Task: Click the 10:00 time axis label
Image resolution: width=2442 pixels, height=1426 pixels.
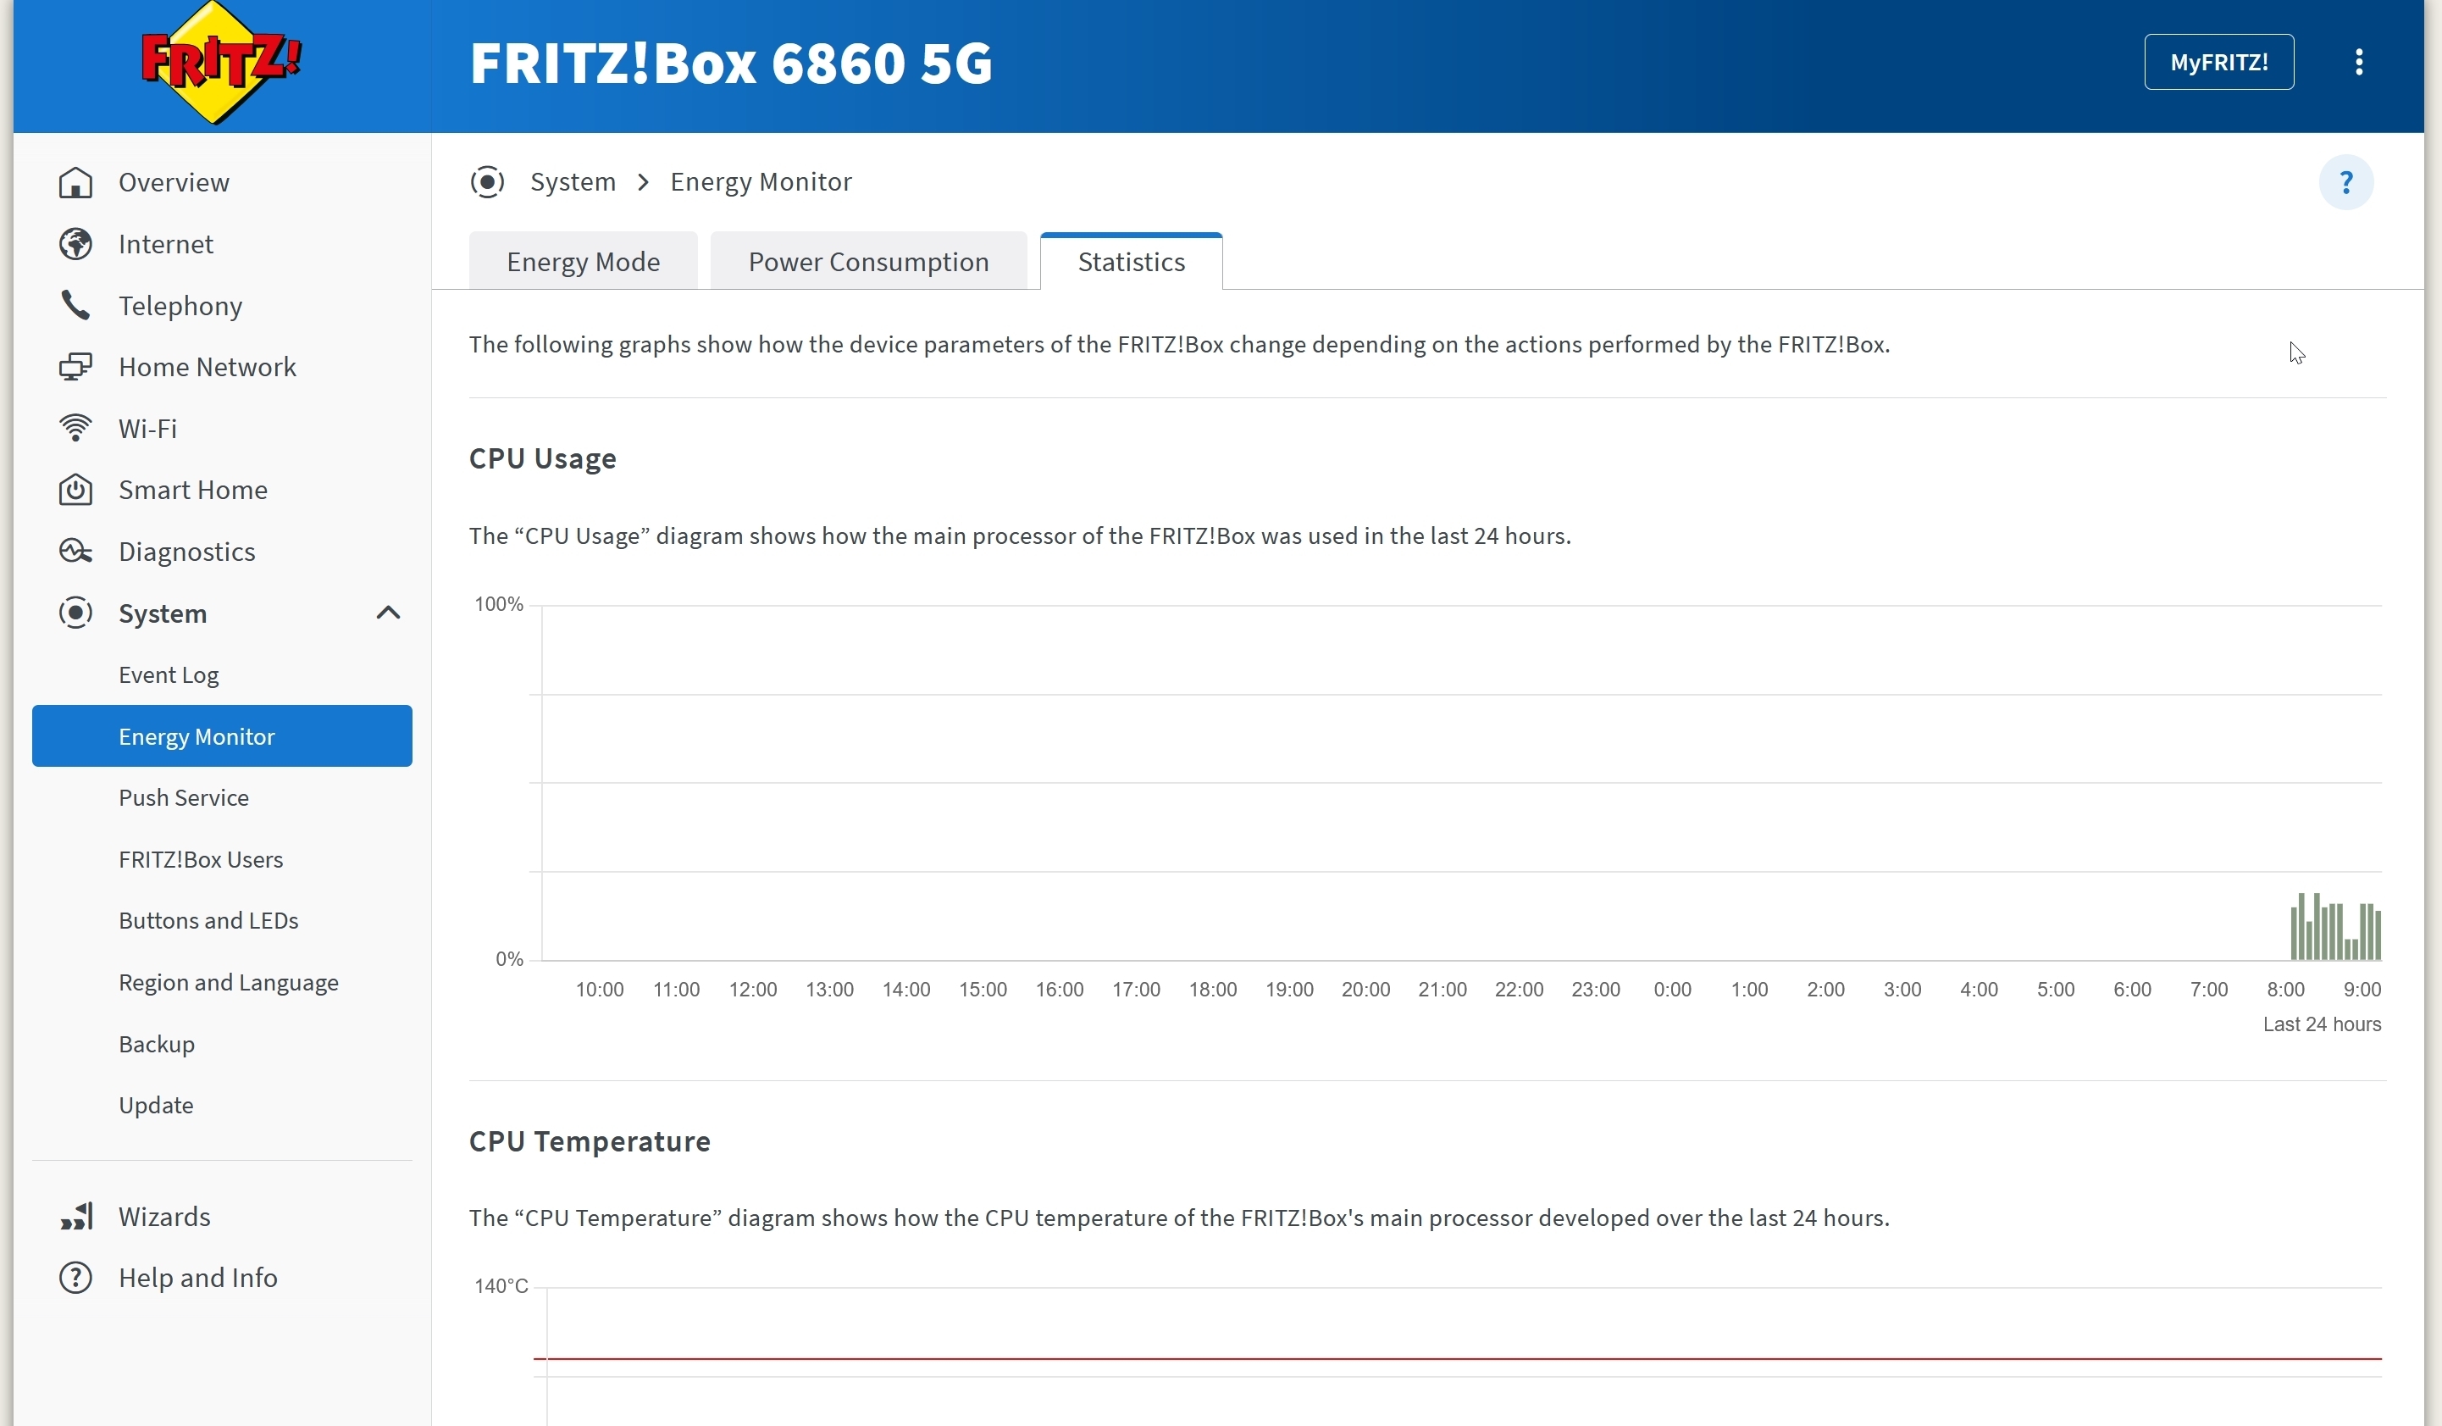Action: pos(599,990)
